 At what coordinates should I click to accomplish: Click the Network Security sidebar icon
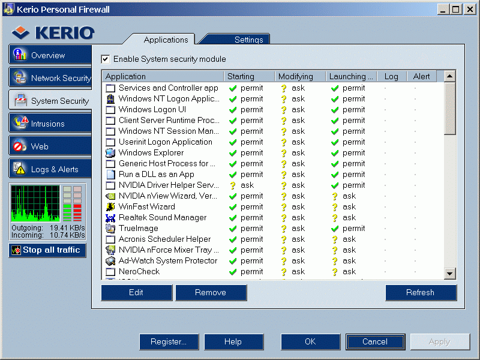pos(20,77)
